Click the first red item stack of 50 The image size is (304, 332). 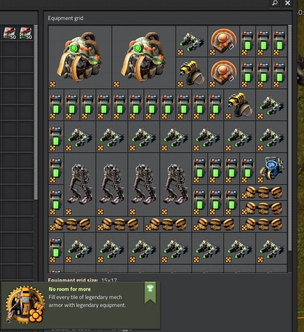coord(10,33)
